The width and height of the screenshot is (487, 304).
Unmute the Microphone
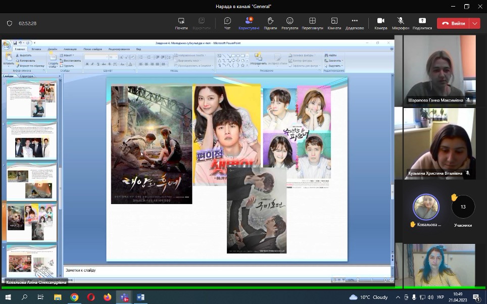coord(401,23)
